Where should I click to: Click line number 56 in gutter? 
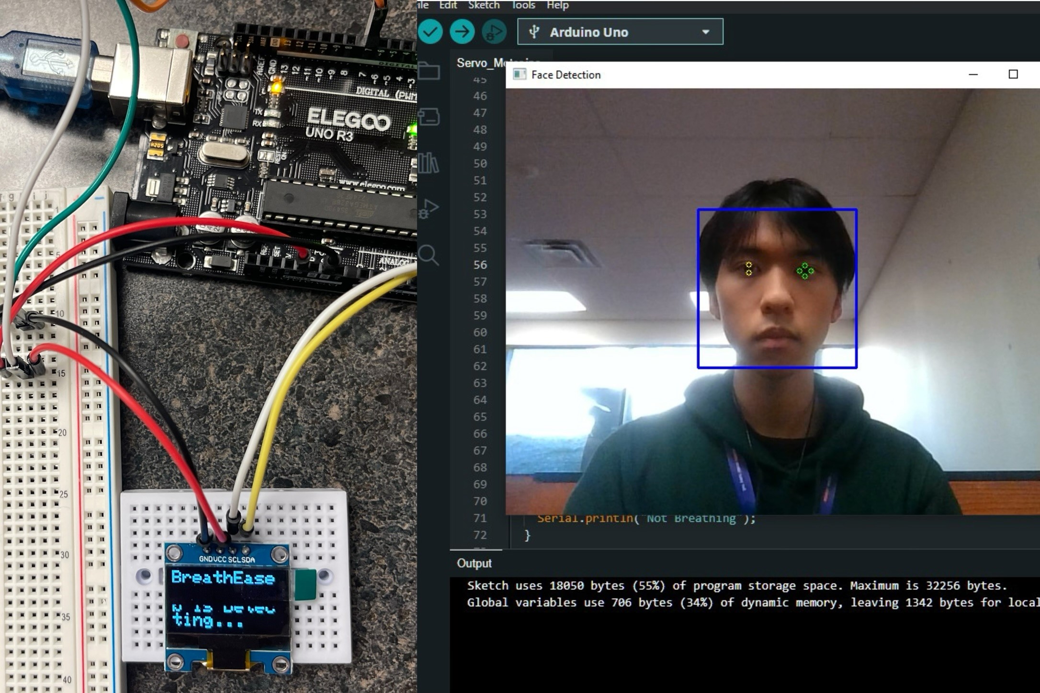coord(480,265)
